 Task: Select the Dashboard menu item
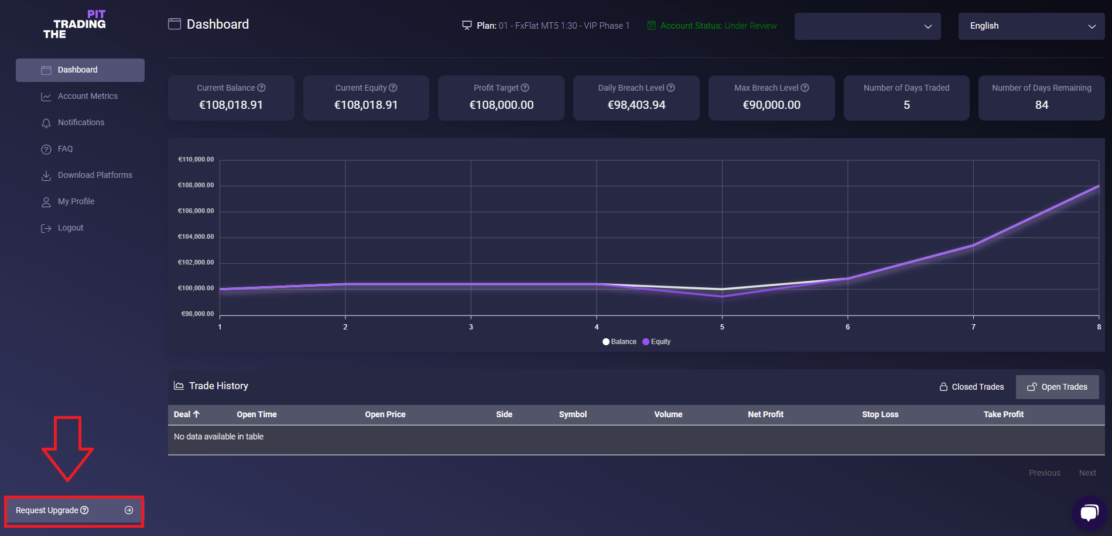[x=78, y=70]
